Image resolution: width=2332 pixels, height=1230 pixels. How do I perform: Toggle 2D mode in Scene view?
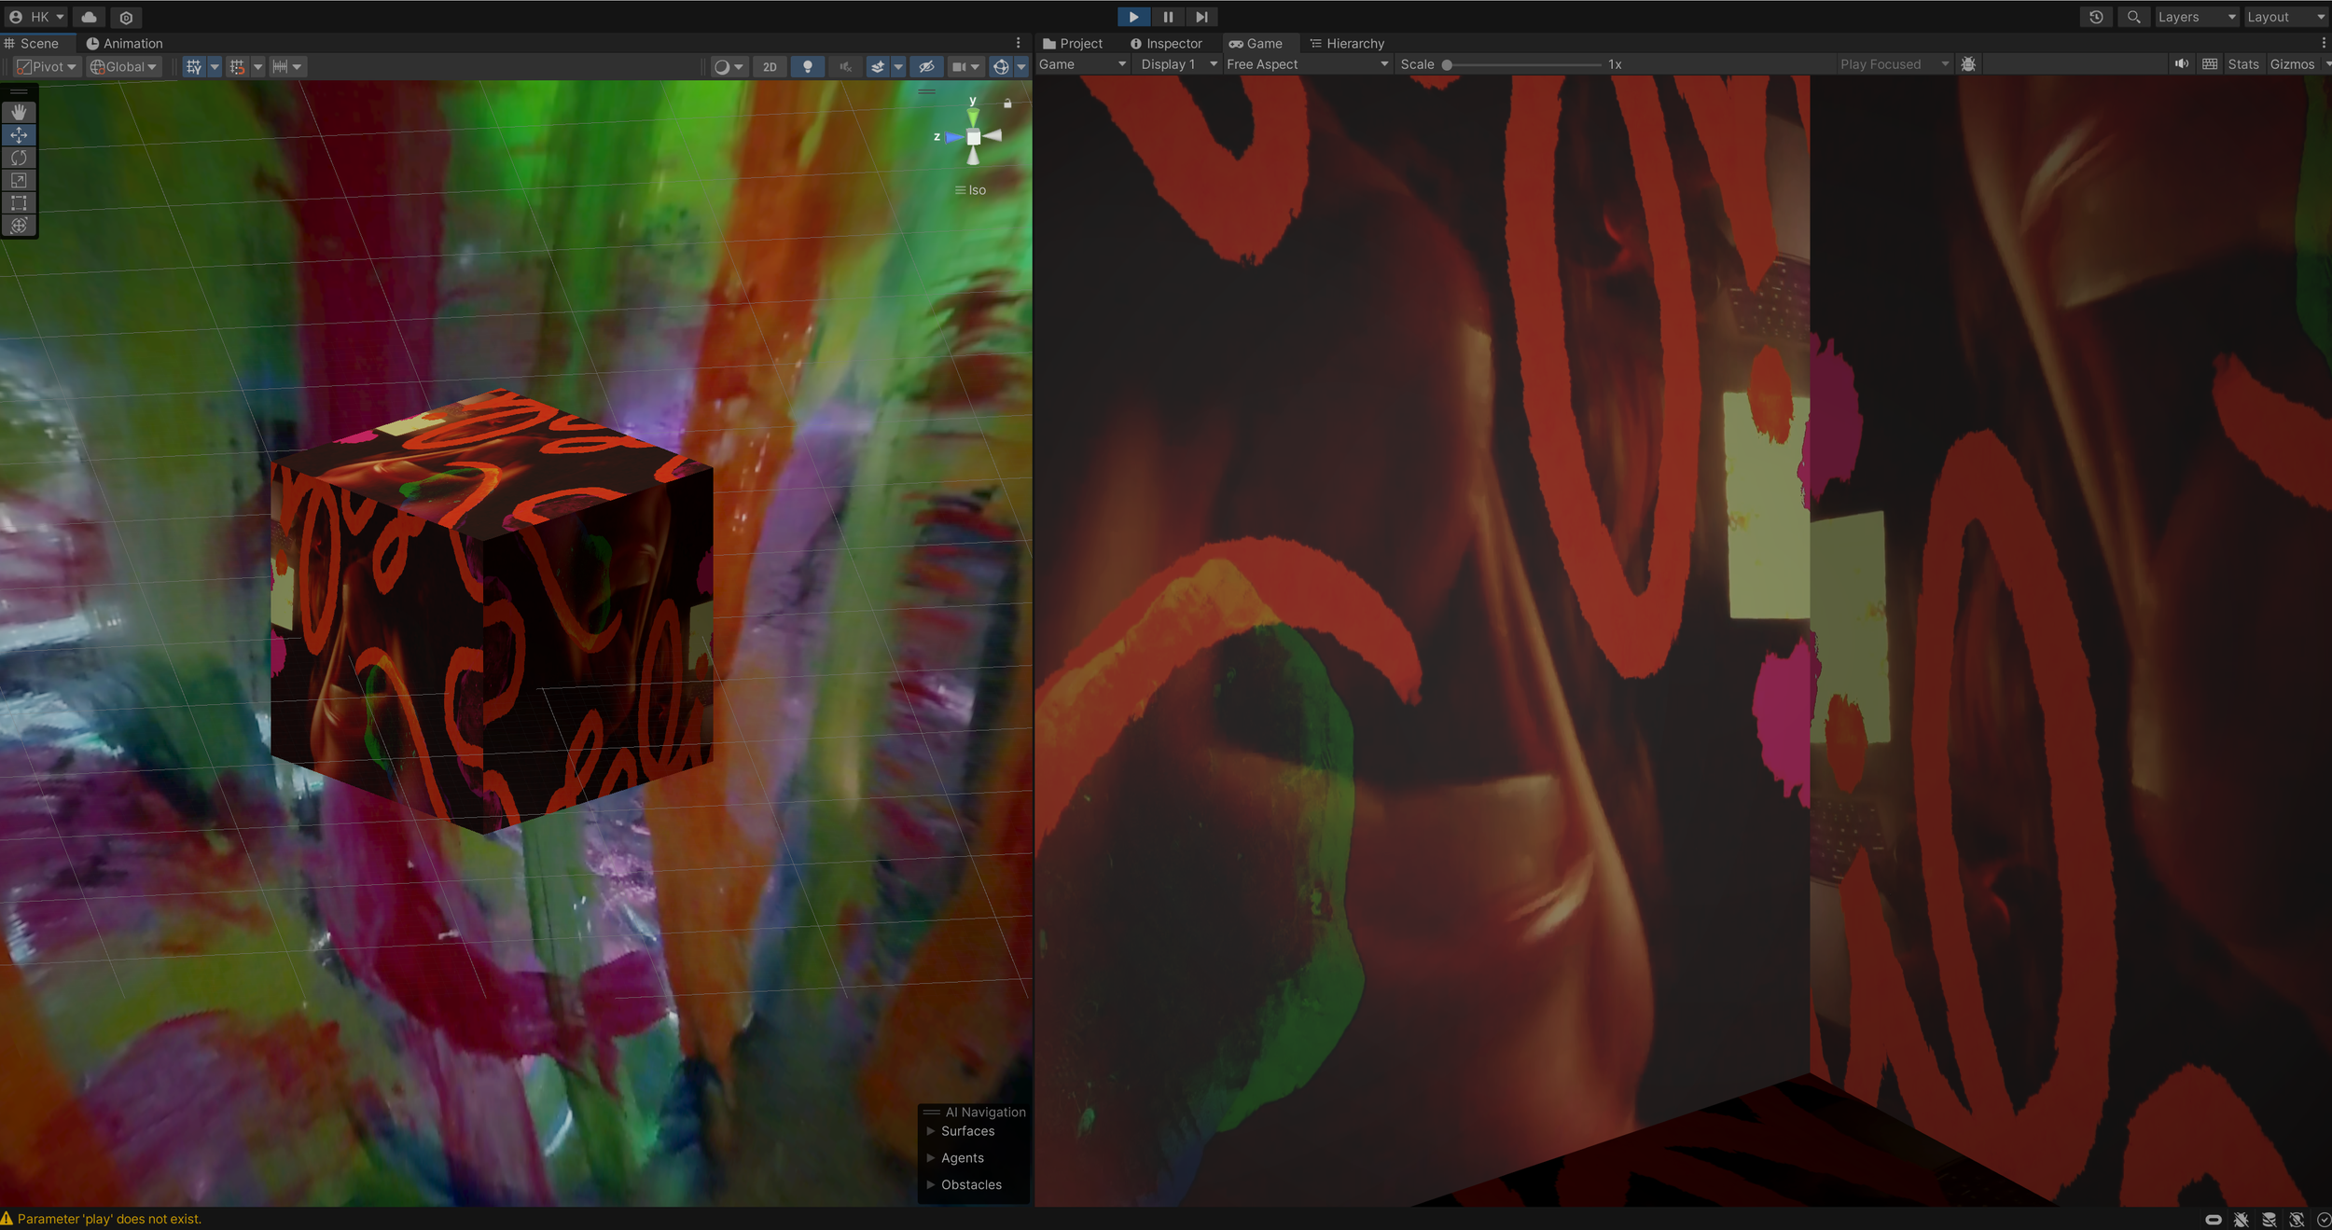770,67
